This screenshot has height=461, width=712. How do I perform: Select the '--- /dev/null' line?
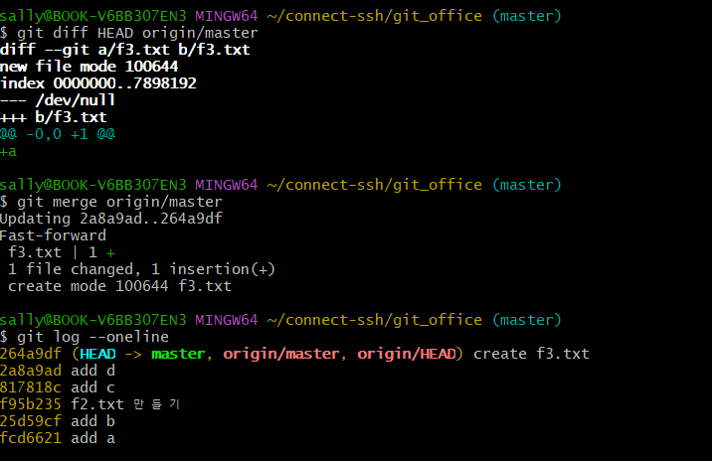click(58, 100)
